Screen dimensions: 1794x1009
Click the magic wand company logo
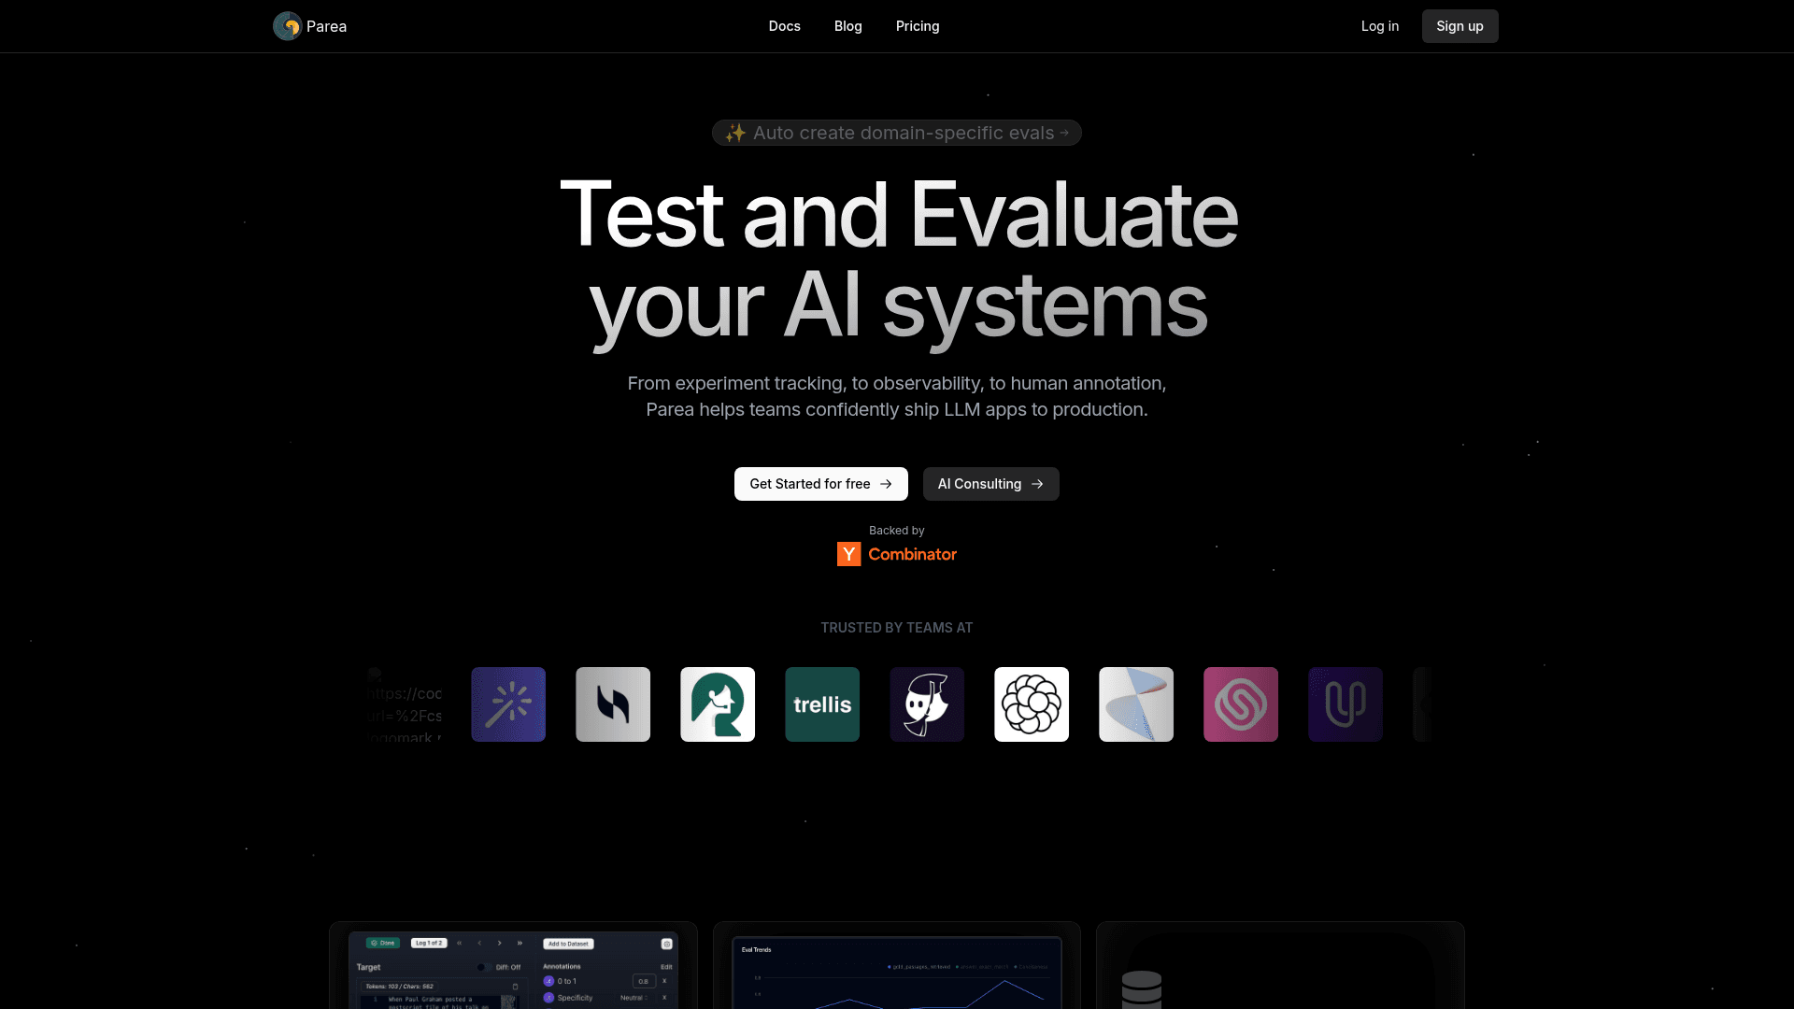(x=508, y=704)
